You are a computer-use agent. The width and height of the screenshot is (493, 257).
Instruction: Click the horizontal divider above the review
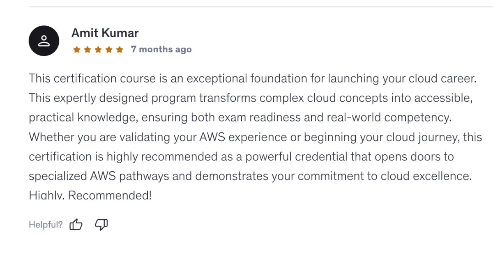pyautogui.click(x=261, y=7)
